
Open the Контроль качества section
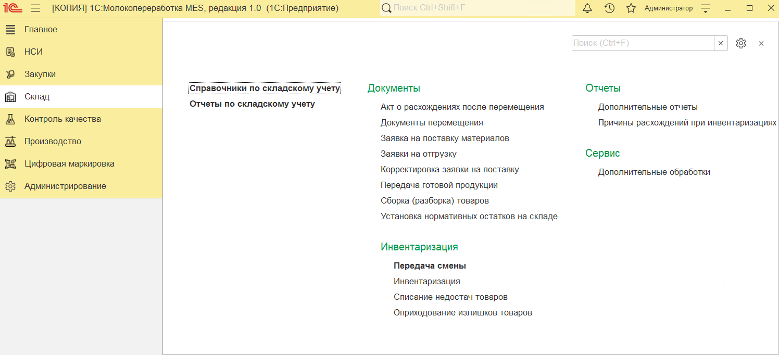pyautogui.click(x=62, y=119)
